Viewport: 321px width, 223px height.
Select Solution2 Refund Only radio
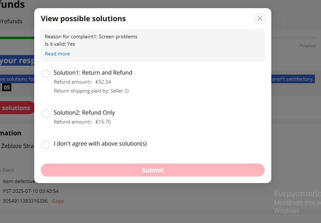coord(46,114)
